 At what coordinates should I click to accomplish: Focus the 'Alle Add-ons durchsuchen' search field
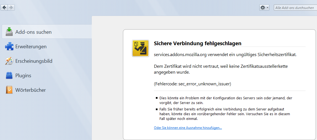[x=295, y=8]
